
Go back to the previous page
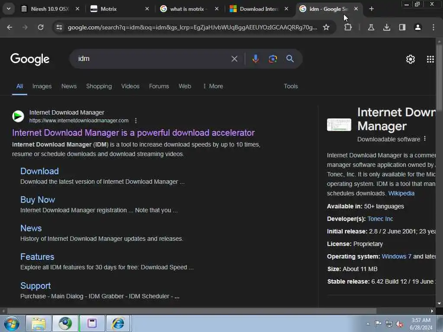(x=10, y=27)
